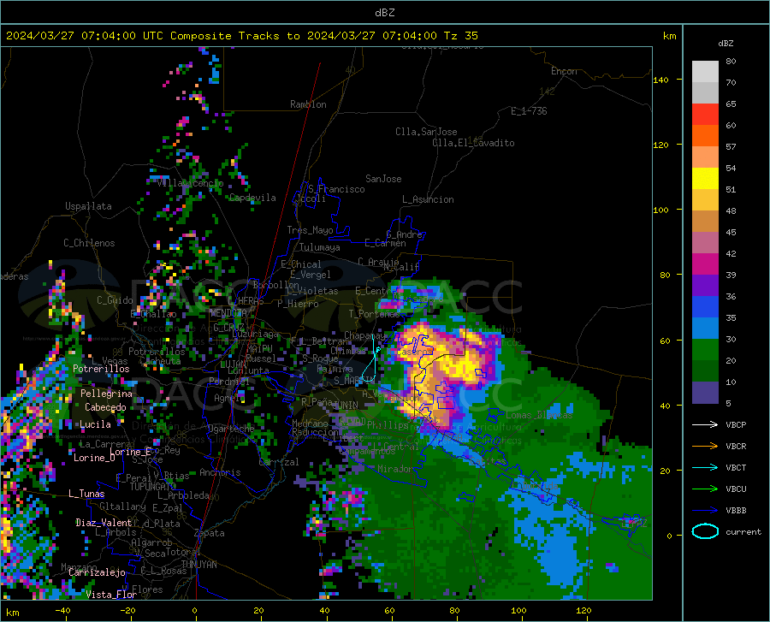The height and width of the screenshot is (622, 770).
Task: Click the MiraJon map label
Action: coord(395,469)
